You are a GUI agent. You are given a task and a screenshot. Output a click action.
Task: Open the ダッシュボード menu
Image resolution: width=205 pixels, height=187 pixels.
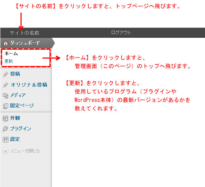pos(25,43)
